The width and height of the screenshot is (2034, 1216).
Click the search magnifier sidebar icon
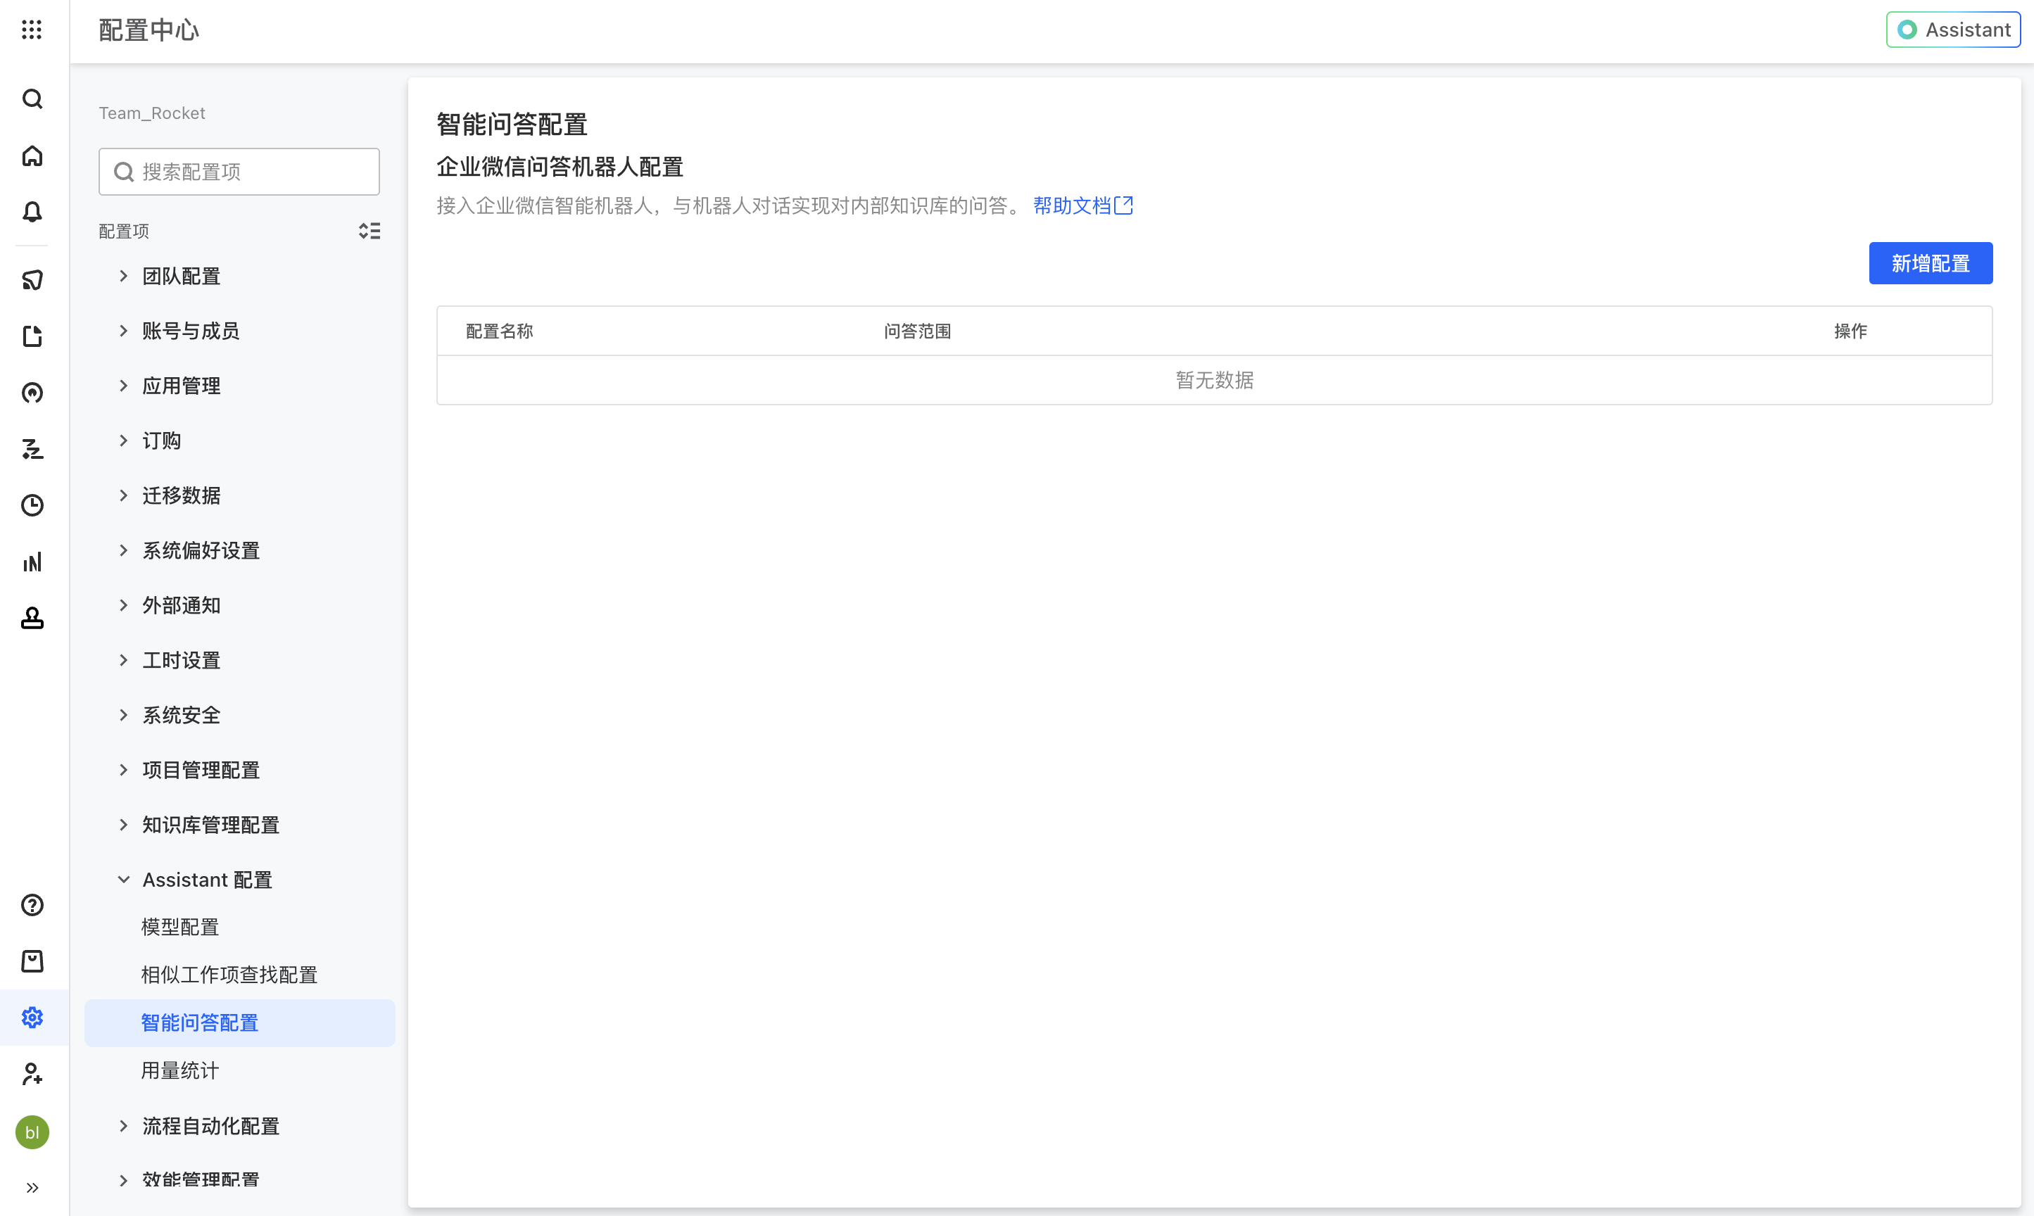tap(32, 99)
